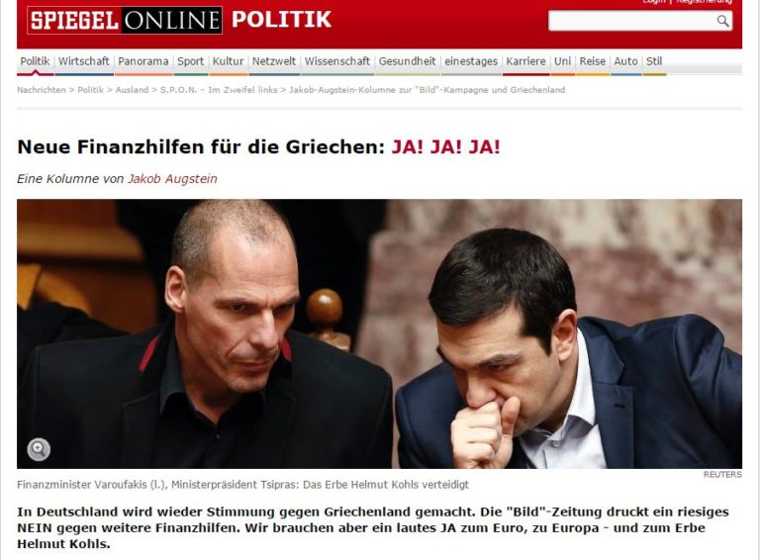Open the Wirtschaft navigation tab
760x560 pixels.
84,61
